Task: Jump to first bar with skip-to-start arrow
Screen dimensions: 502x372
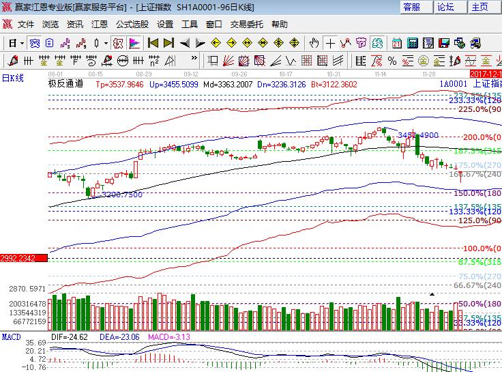Action: click(x=153, y=43)
